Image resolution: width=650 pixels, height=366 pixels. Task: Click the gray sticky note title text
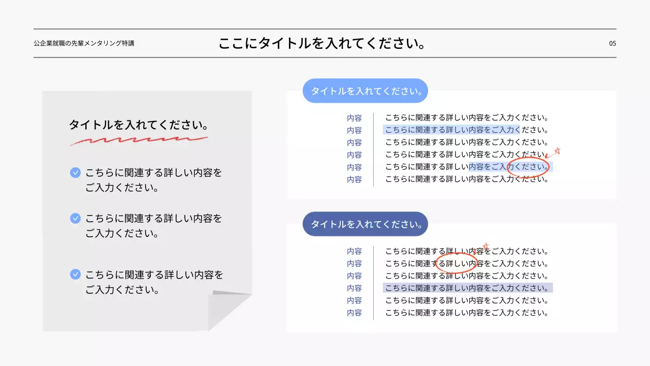click(139, 124)
